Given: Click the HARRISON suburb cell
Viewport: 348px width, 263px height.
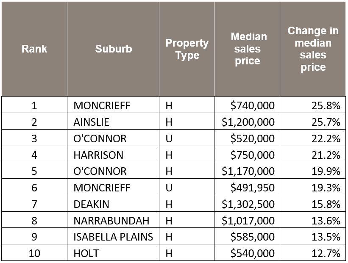Looking at the screenshot, I should pyautogui.click(x=98, y=155).
